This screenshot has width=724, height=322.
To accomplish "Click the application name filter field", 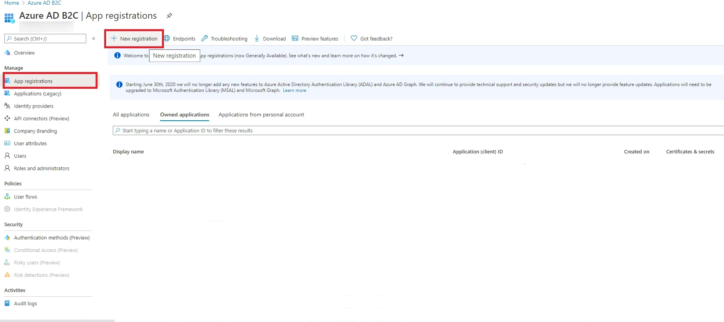I will (x=418, y=130).
